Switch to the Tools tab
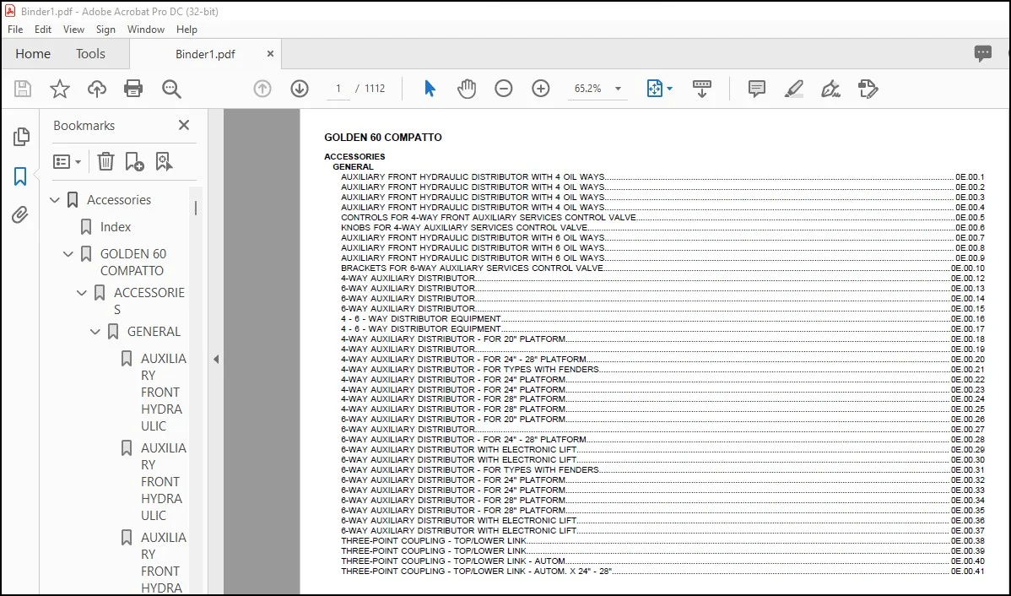Viewport: 1011px width, 596px height. 90,53
